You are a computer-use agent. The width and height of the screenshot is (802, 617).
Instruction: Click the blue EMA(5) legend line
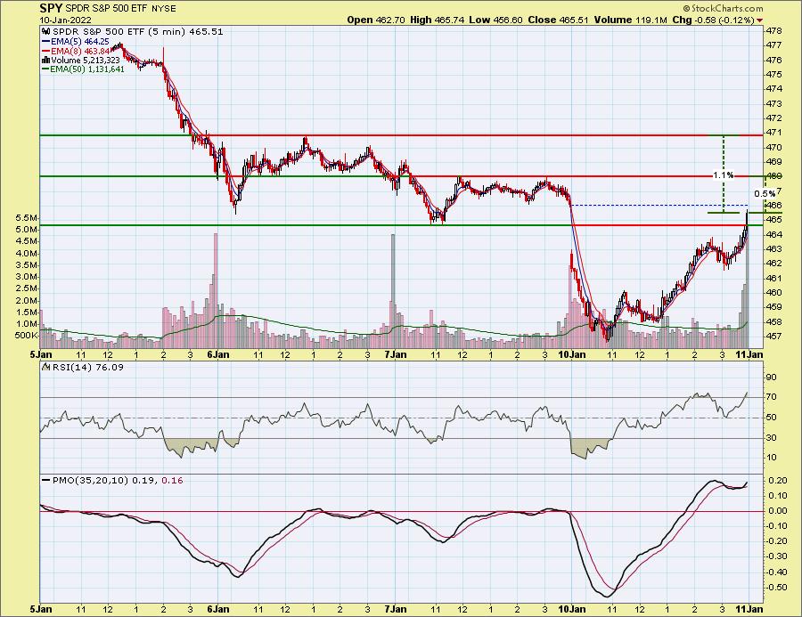point(46,42)
